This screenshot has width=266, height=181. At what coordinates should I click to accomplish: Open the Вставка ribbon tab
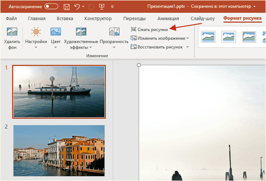tap(65, 18)
